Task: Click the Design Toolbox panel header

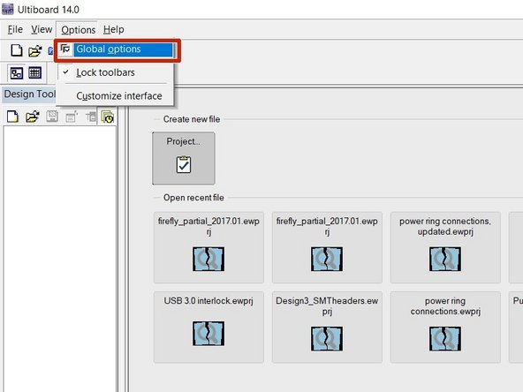Action: (30, 94)
